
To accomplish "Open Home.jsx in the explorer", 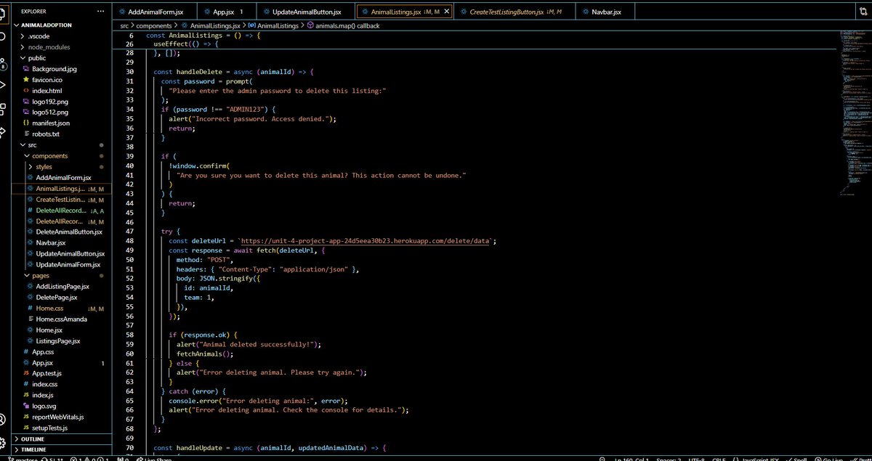I will 49,330.
